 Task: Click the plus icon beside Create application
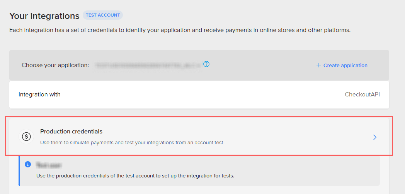318,66
